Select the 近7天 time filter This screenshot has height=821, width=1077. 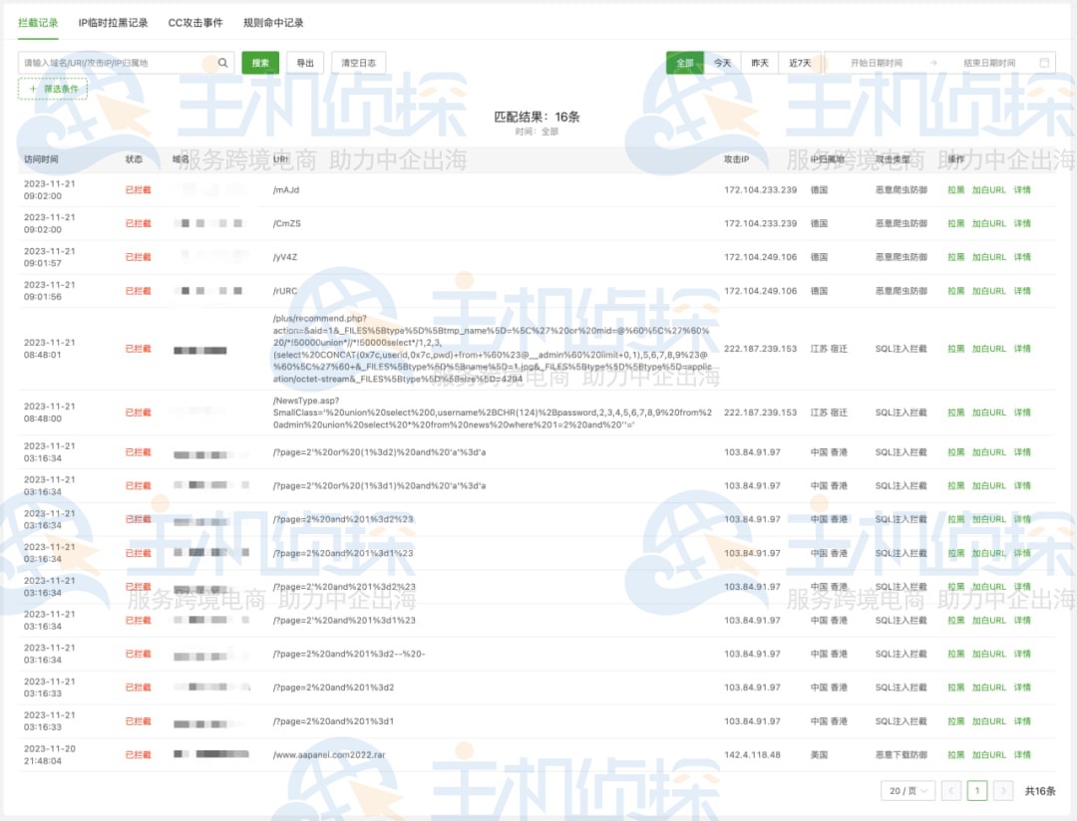pos(800,63)
